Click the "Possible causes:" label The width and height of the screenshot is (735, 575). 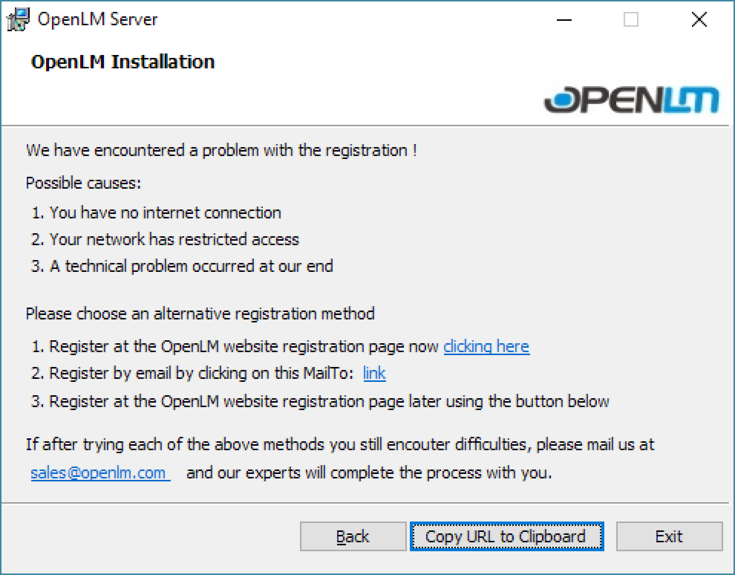click(x=84, y=183)
